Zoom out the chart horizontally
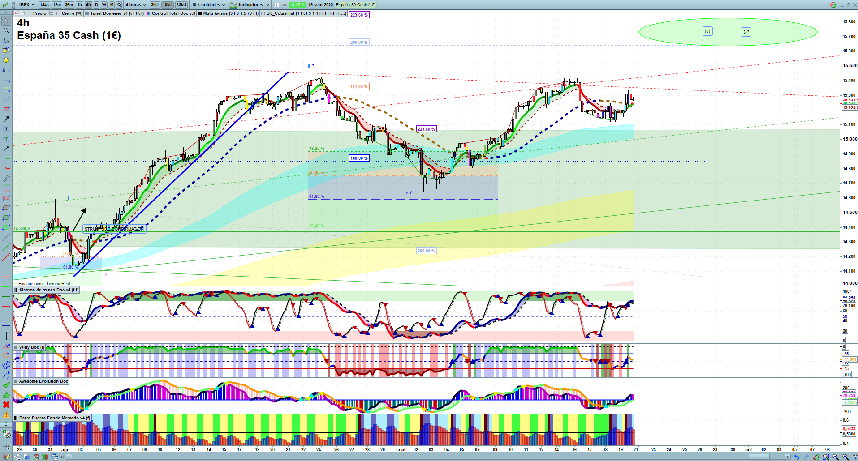Image resolution: width=858 pixels, height=461 pixels. coord(836,457)
